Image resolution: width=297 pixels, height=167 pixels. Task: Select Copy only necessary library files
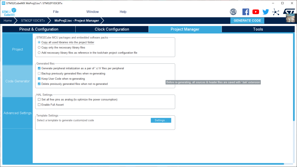point(39,48)
